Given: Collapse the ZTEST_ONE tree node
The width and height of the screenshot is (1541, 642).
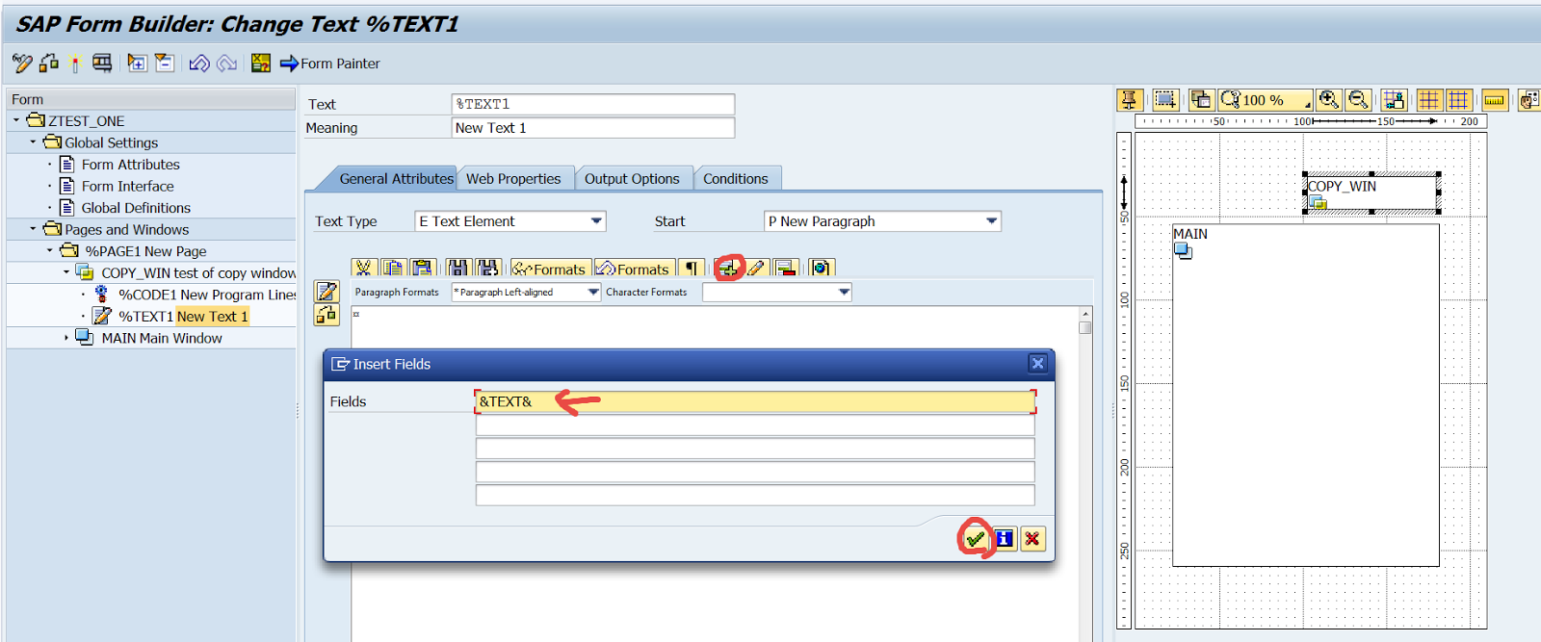Looking at the screenshot, I should point(16,120).
